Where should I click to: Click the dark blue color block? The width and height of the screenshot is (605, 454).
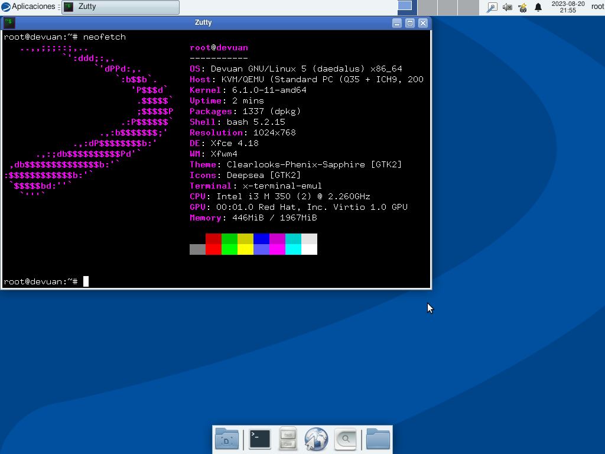click(x=261, y=239)
